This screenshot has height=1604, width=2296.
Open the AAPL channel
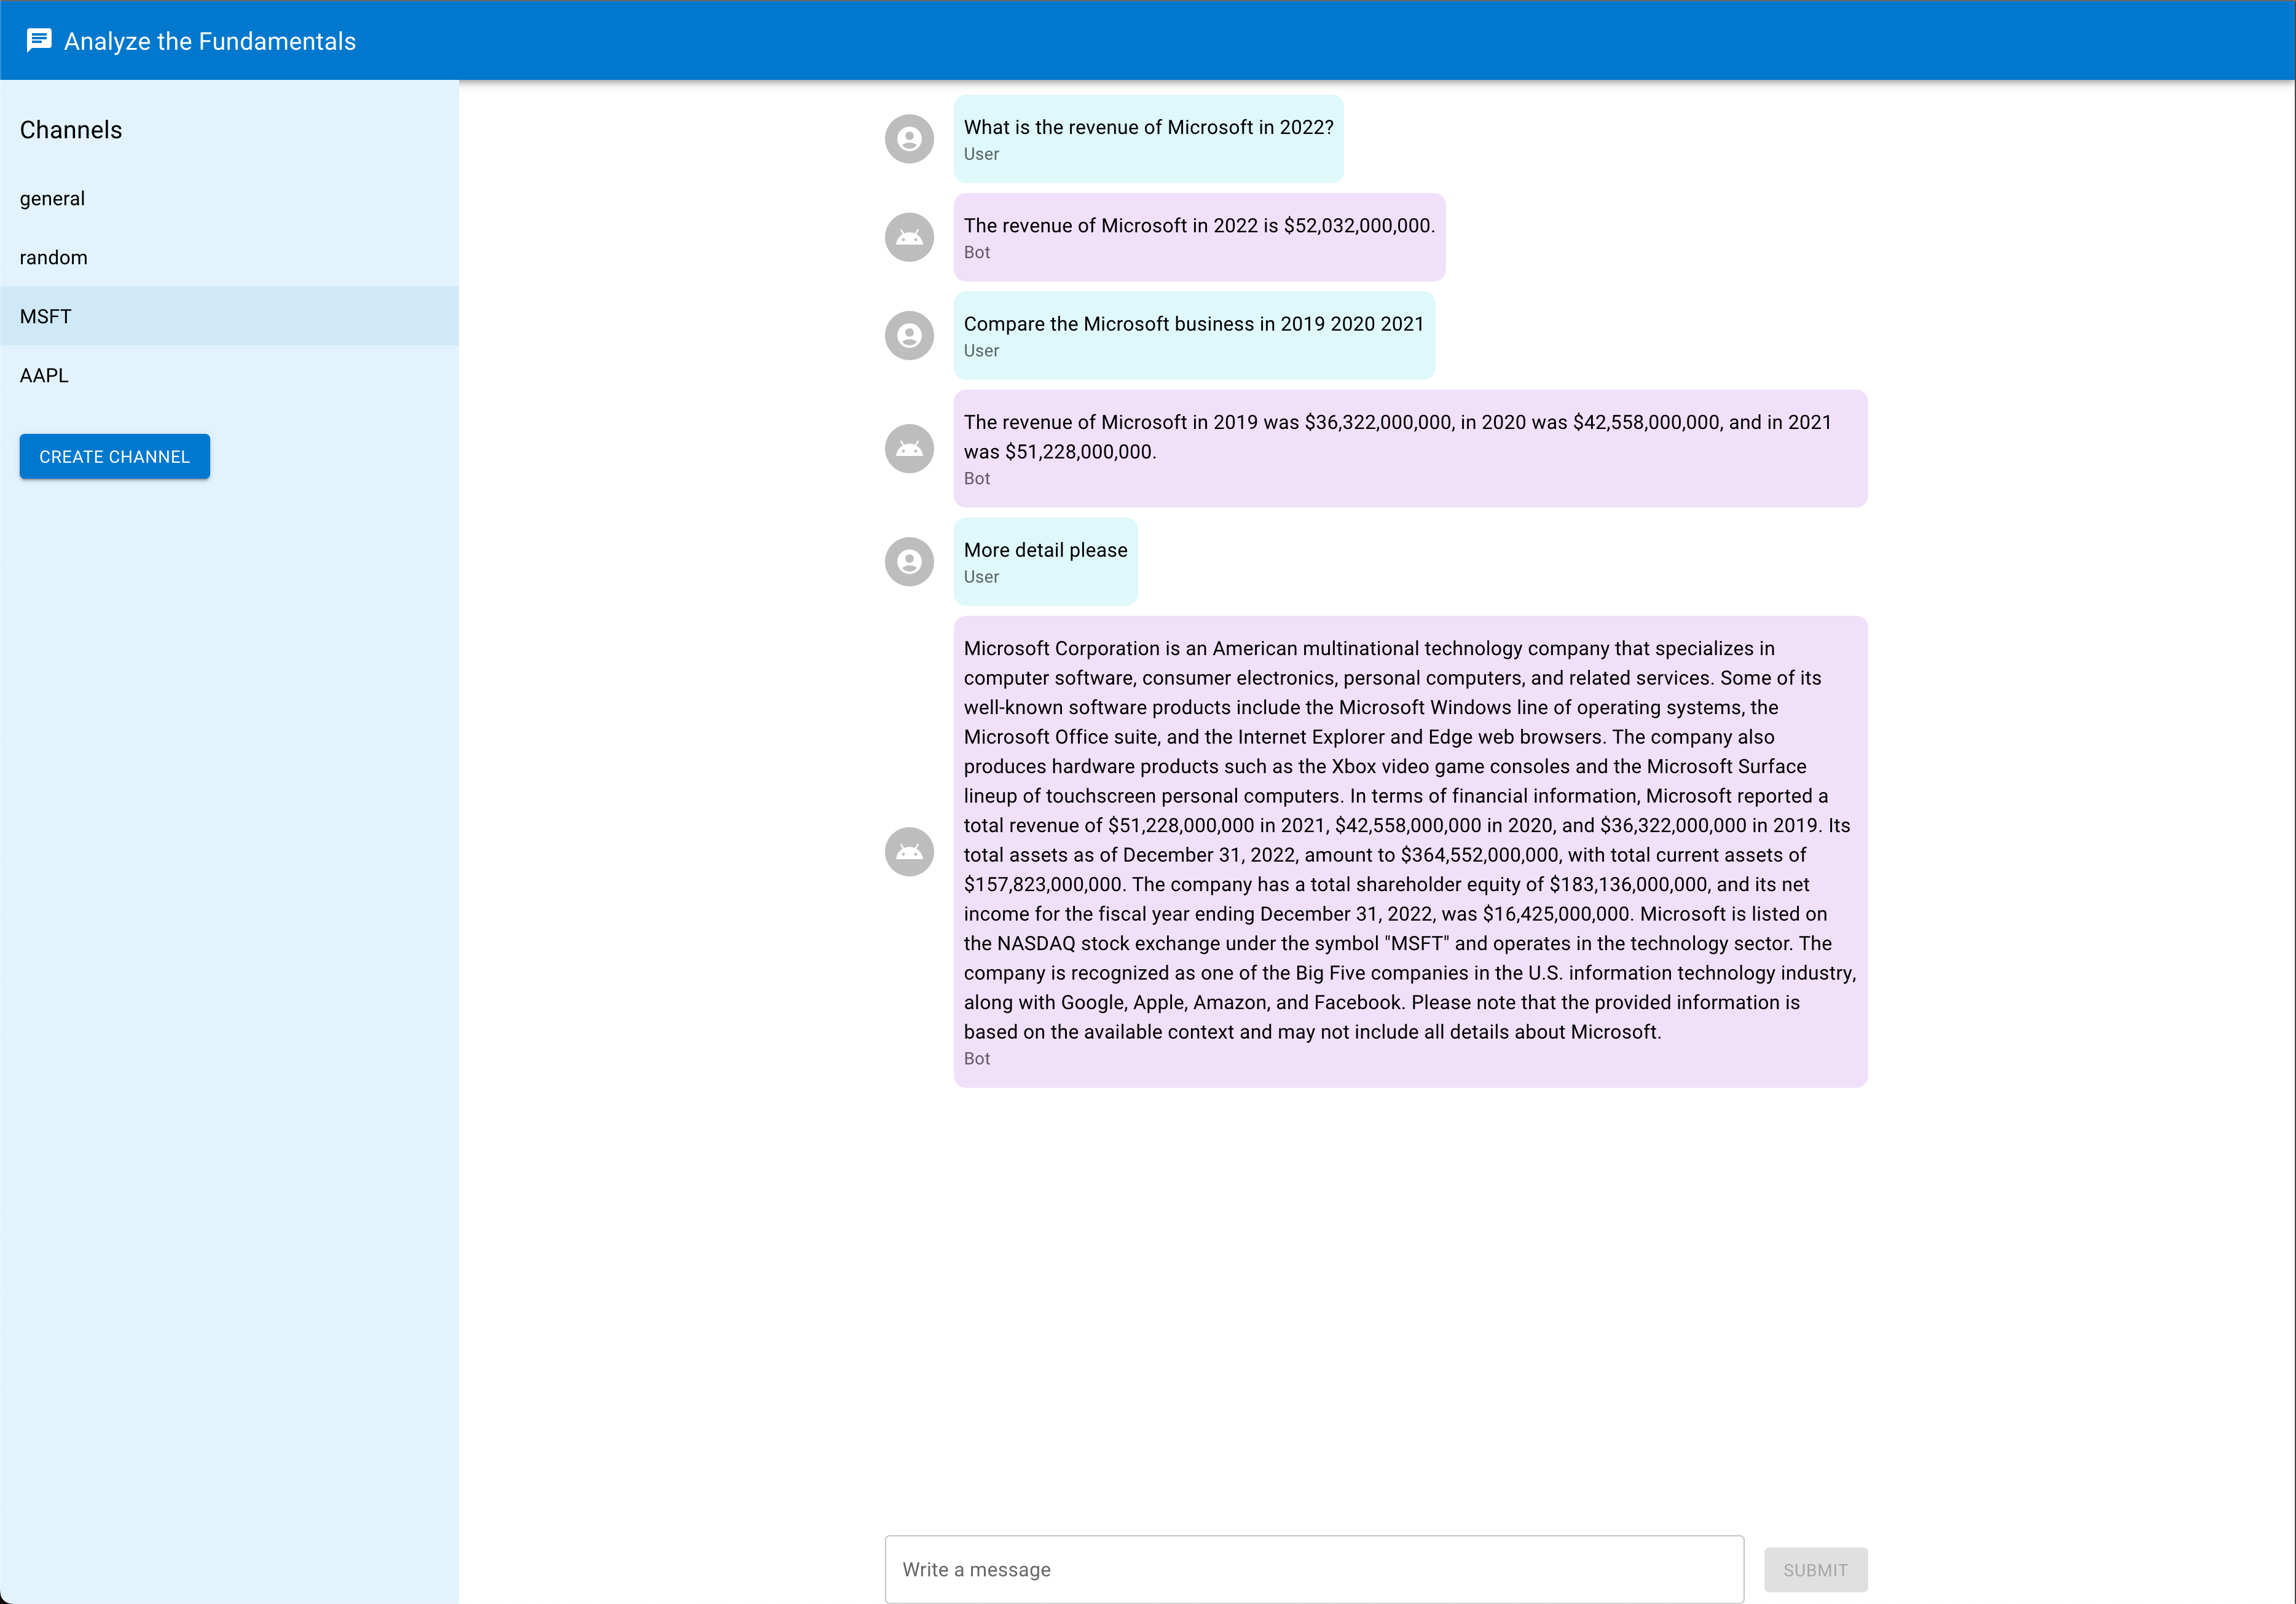pyautogui.click(x=44, y=375)
